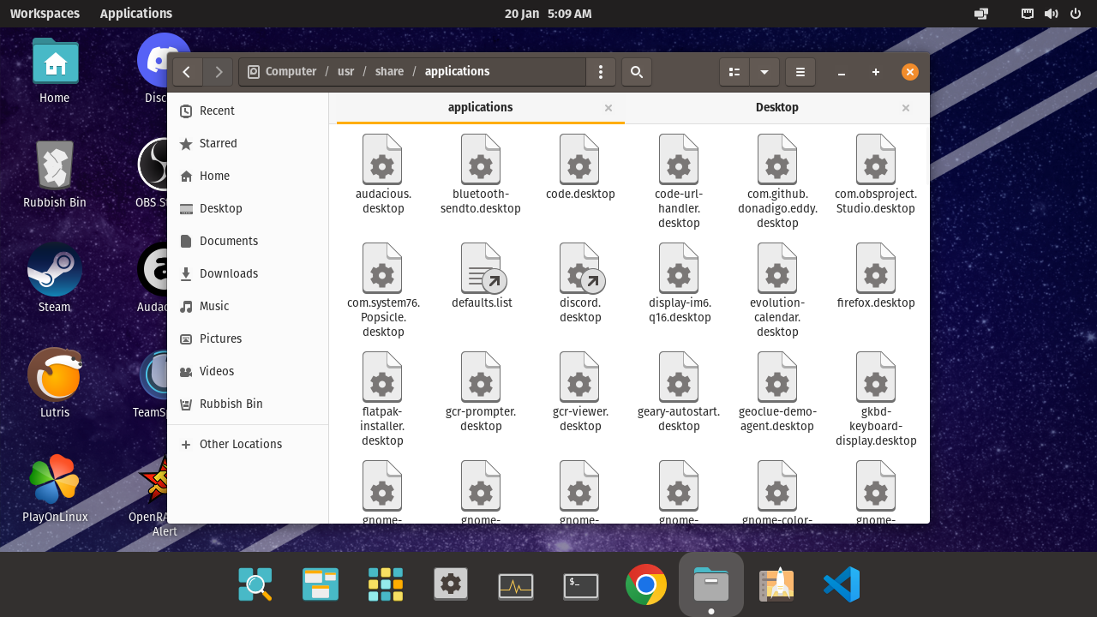Select gcr-prompter.desktop file
The width and height of the screenshot is (1097, 617).
tap(481, 392)
